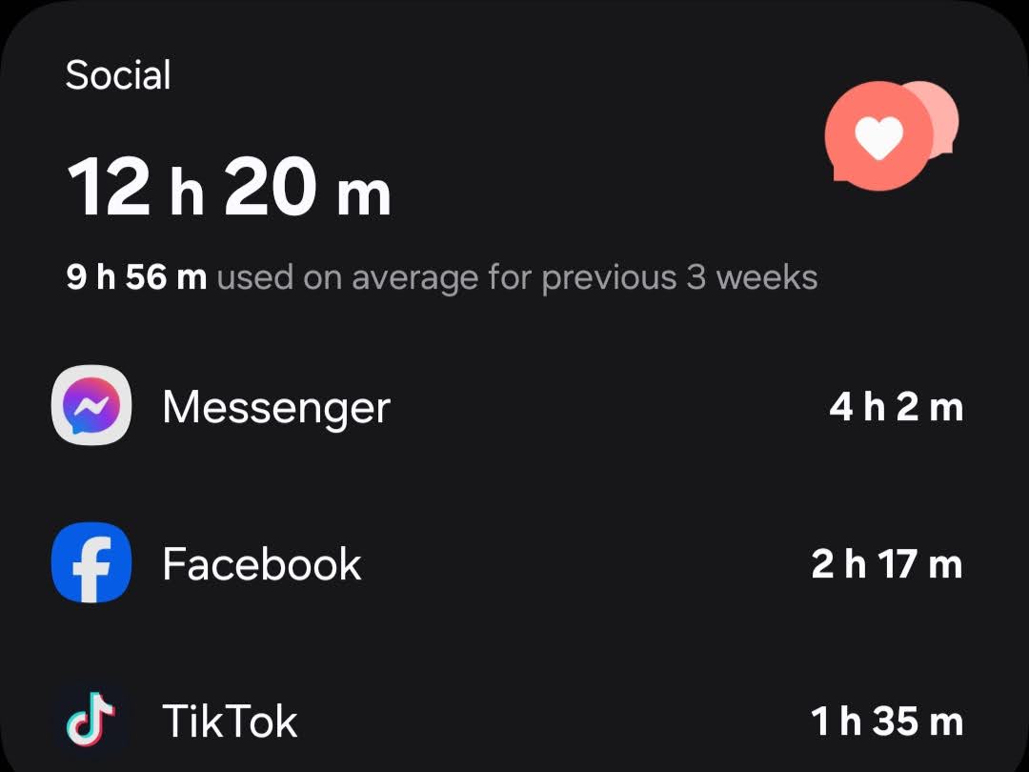Open the TikTok usage entry
Screen dimensions: 1029x772
[507, 721]
